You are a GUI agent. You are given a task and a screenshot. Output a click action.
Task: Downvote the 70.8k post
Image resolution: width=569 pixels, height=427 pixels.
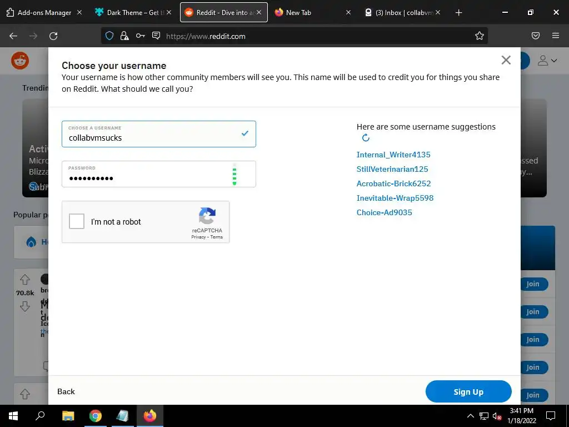[x=24, y=306]
